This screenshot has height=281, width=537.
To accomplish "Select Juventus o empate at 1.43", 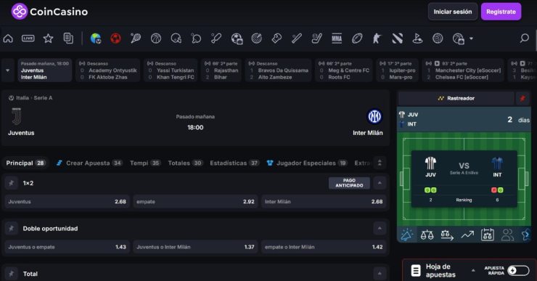I will (x=67, y=247).
